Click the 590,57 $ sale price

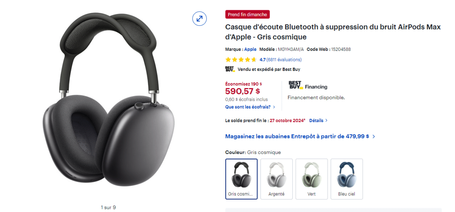[243, 91]
